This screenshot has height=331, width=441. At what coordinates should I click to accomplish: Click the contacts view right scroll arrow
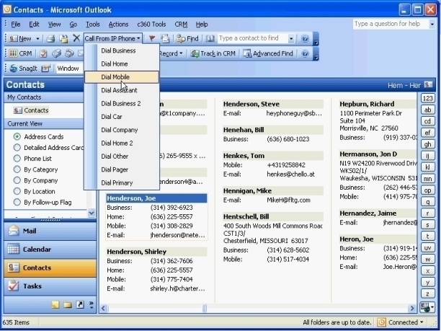point(412,308)
